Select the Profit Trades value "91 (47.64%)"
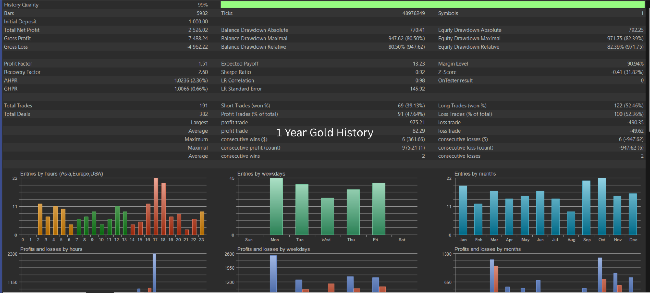650x293 pixels. (x=411, y=114)
